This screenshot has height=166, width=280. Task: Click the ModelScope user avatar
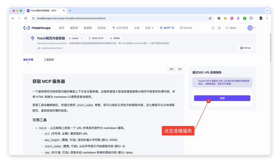point(250,28)
